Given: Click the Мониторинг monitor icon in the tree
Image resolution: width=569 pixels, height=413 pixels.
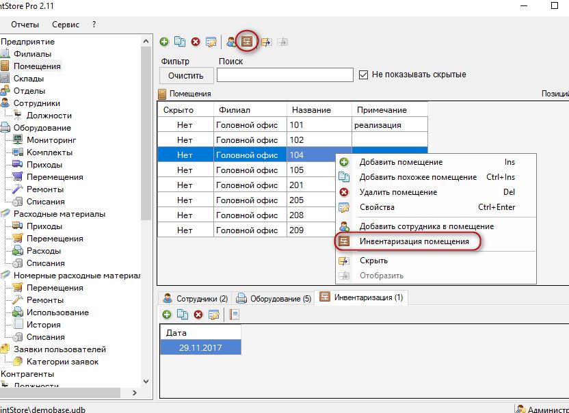Looking at the screenshot, I should pos(18,139).
